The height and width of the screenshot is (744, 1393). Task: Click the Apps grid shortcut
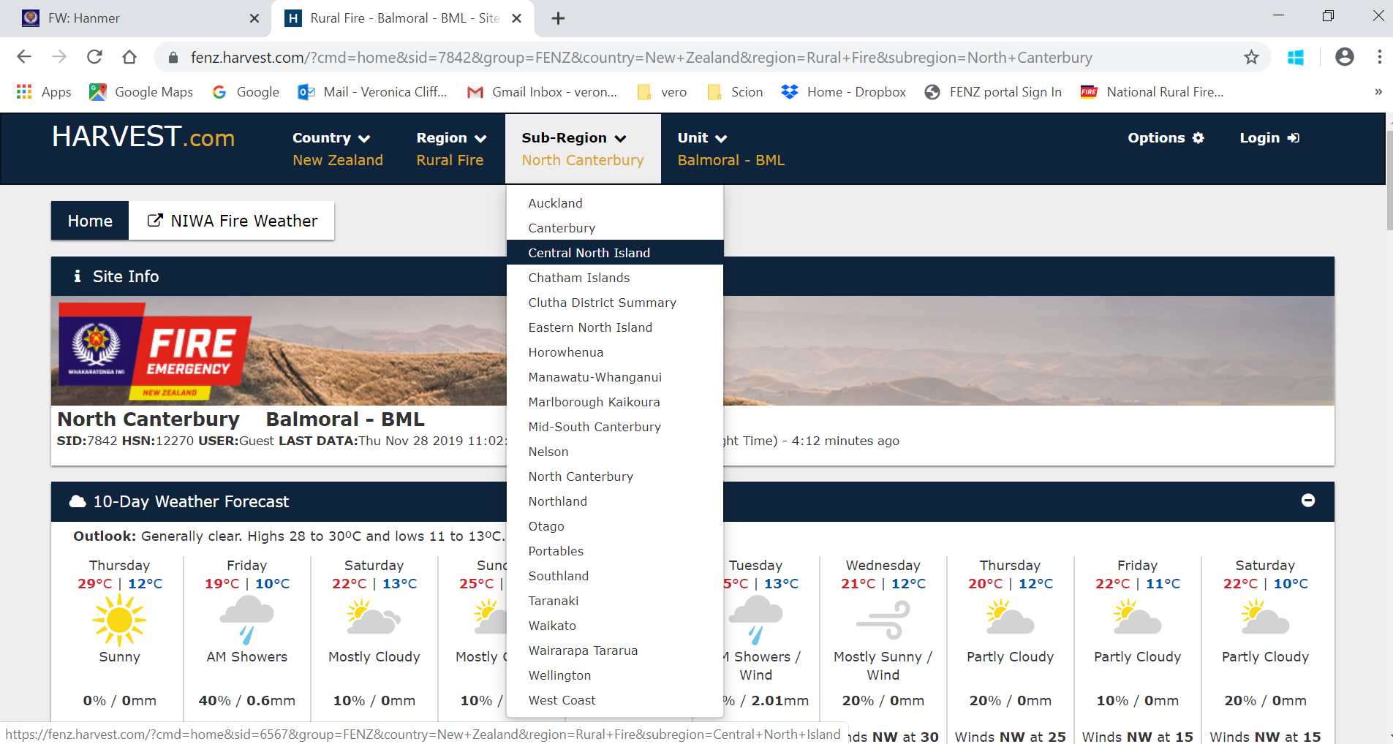coord(44,92)
